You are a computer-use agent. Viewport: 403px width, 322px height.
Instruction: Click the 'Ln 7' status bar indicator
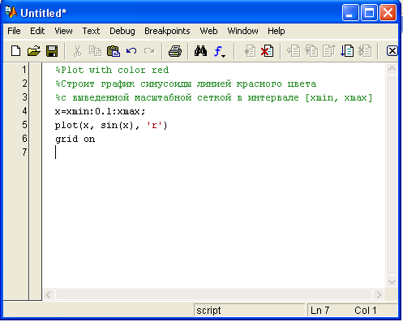click(x=319, y=311)
